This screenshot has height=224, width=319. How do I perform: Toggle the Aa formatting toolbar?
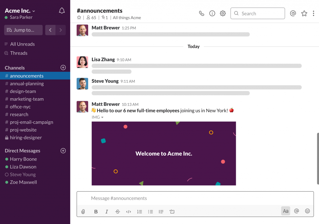click(x=286, y=211)
